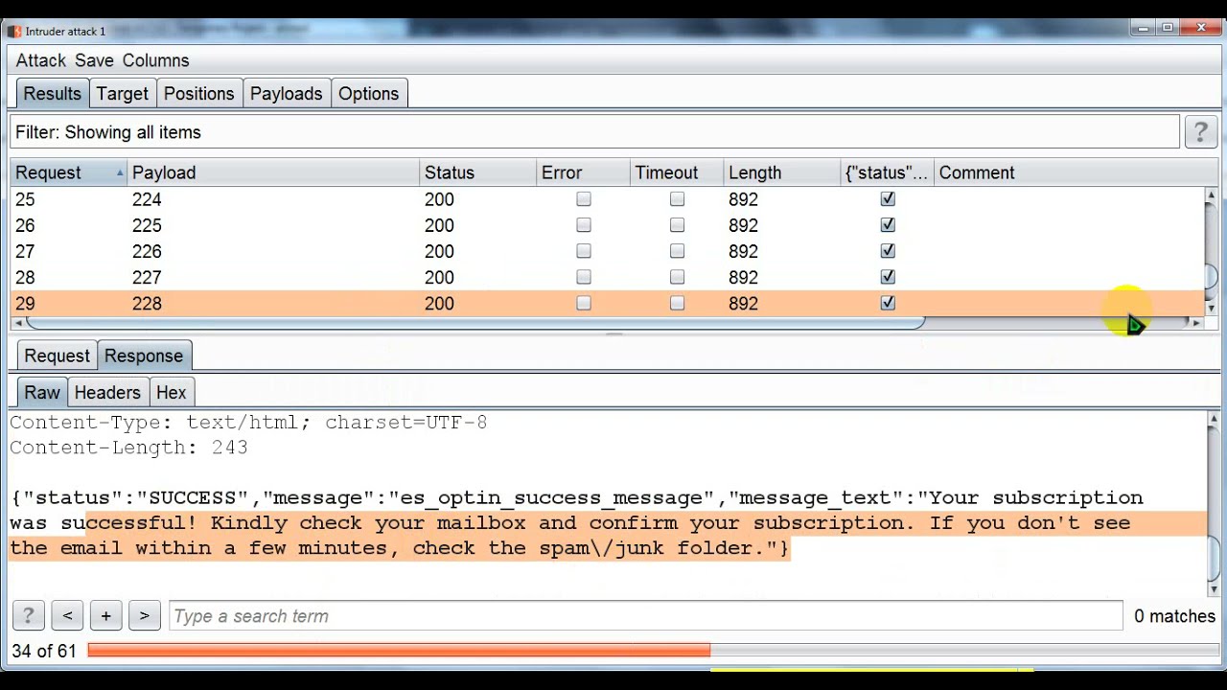This screenshot has width=1227, height=690.
Task: Sort by the Request column header
Action: click(x=69, y=172)
